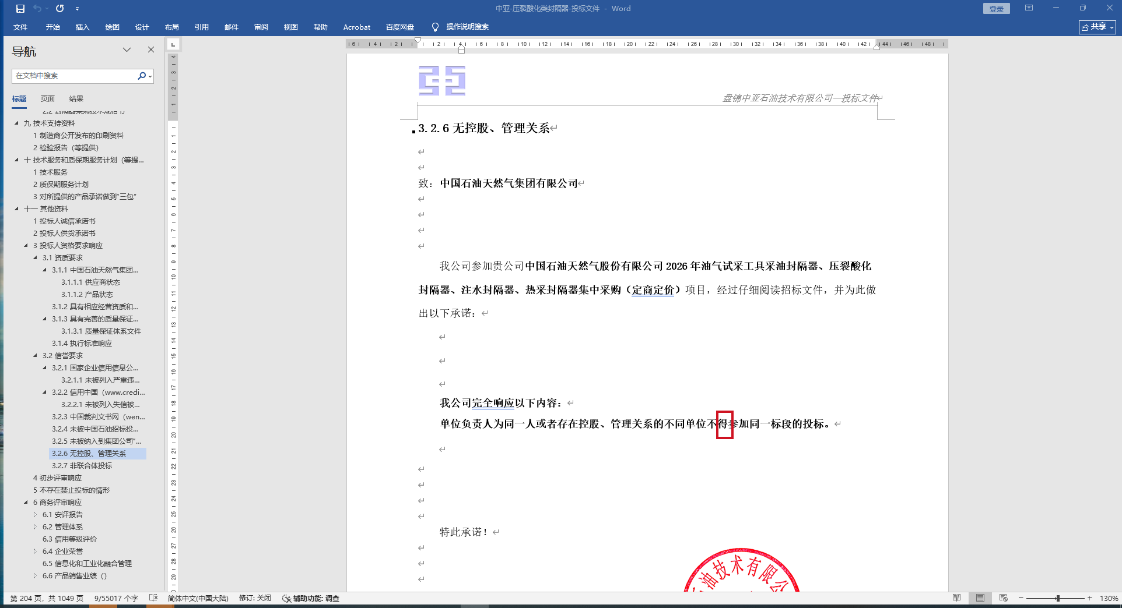Viewport: 1122px width, 608px height.
Task: Undo the last action in the toolbar
Action: click(37, 9)
